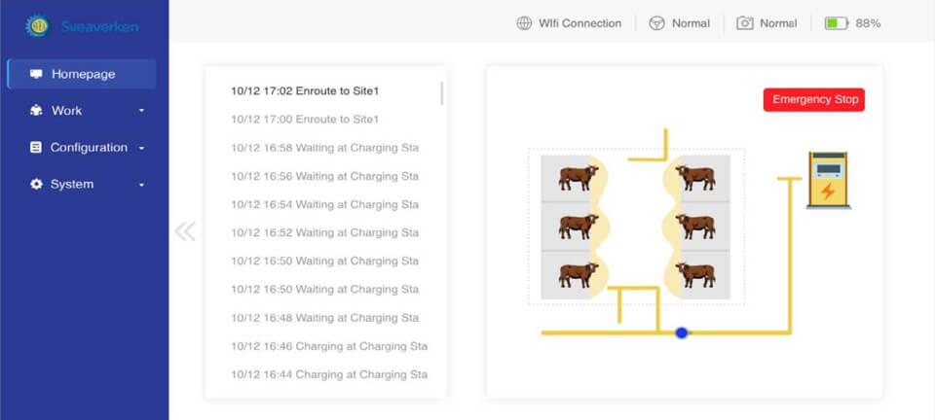
Task: Expand the System submenu arrow
Action: (141, 185)
